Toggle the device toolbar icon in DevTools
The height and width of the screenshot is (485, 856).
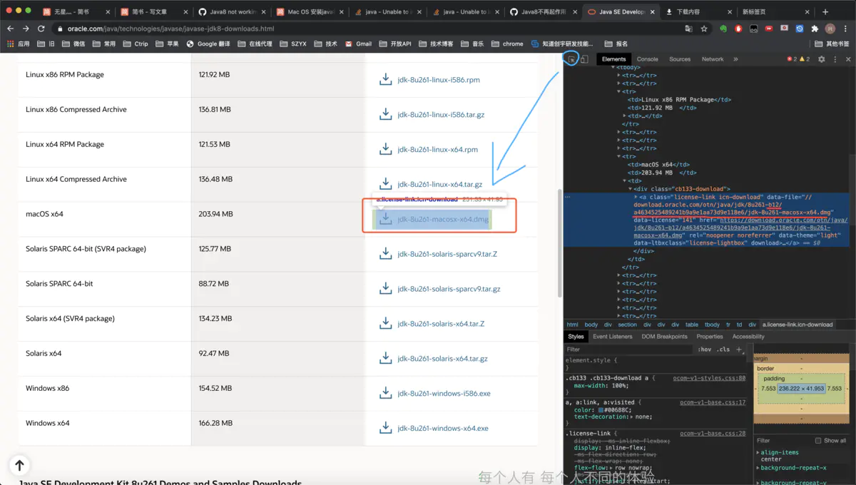coord(584,59)
